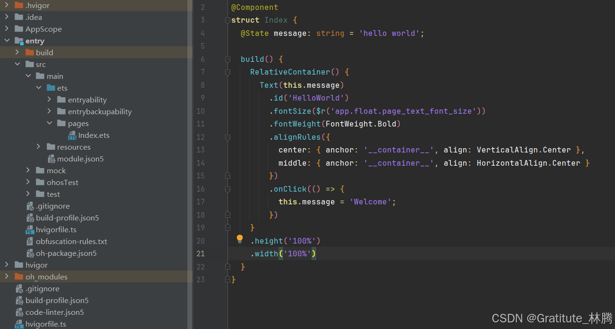Click 'app.float.page_text_font_size' resource string
The height and width of the screenshot is (329, 615).
pyautogui.click(x=404, y=111)
